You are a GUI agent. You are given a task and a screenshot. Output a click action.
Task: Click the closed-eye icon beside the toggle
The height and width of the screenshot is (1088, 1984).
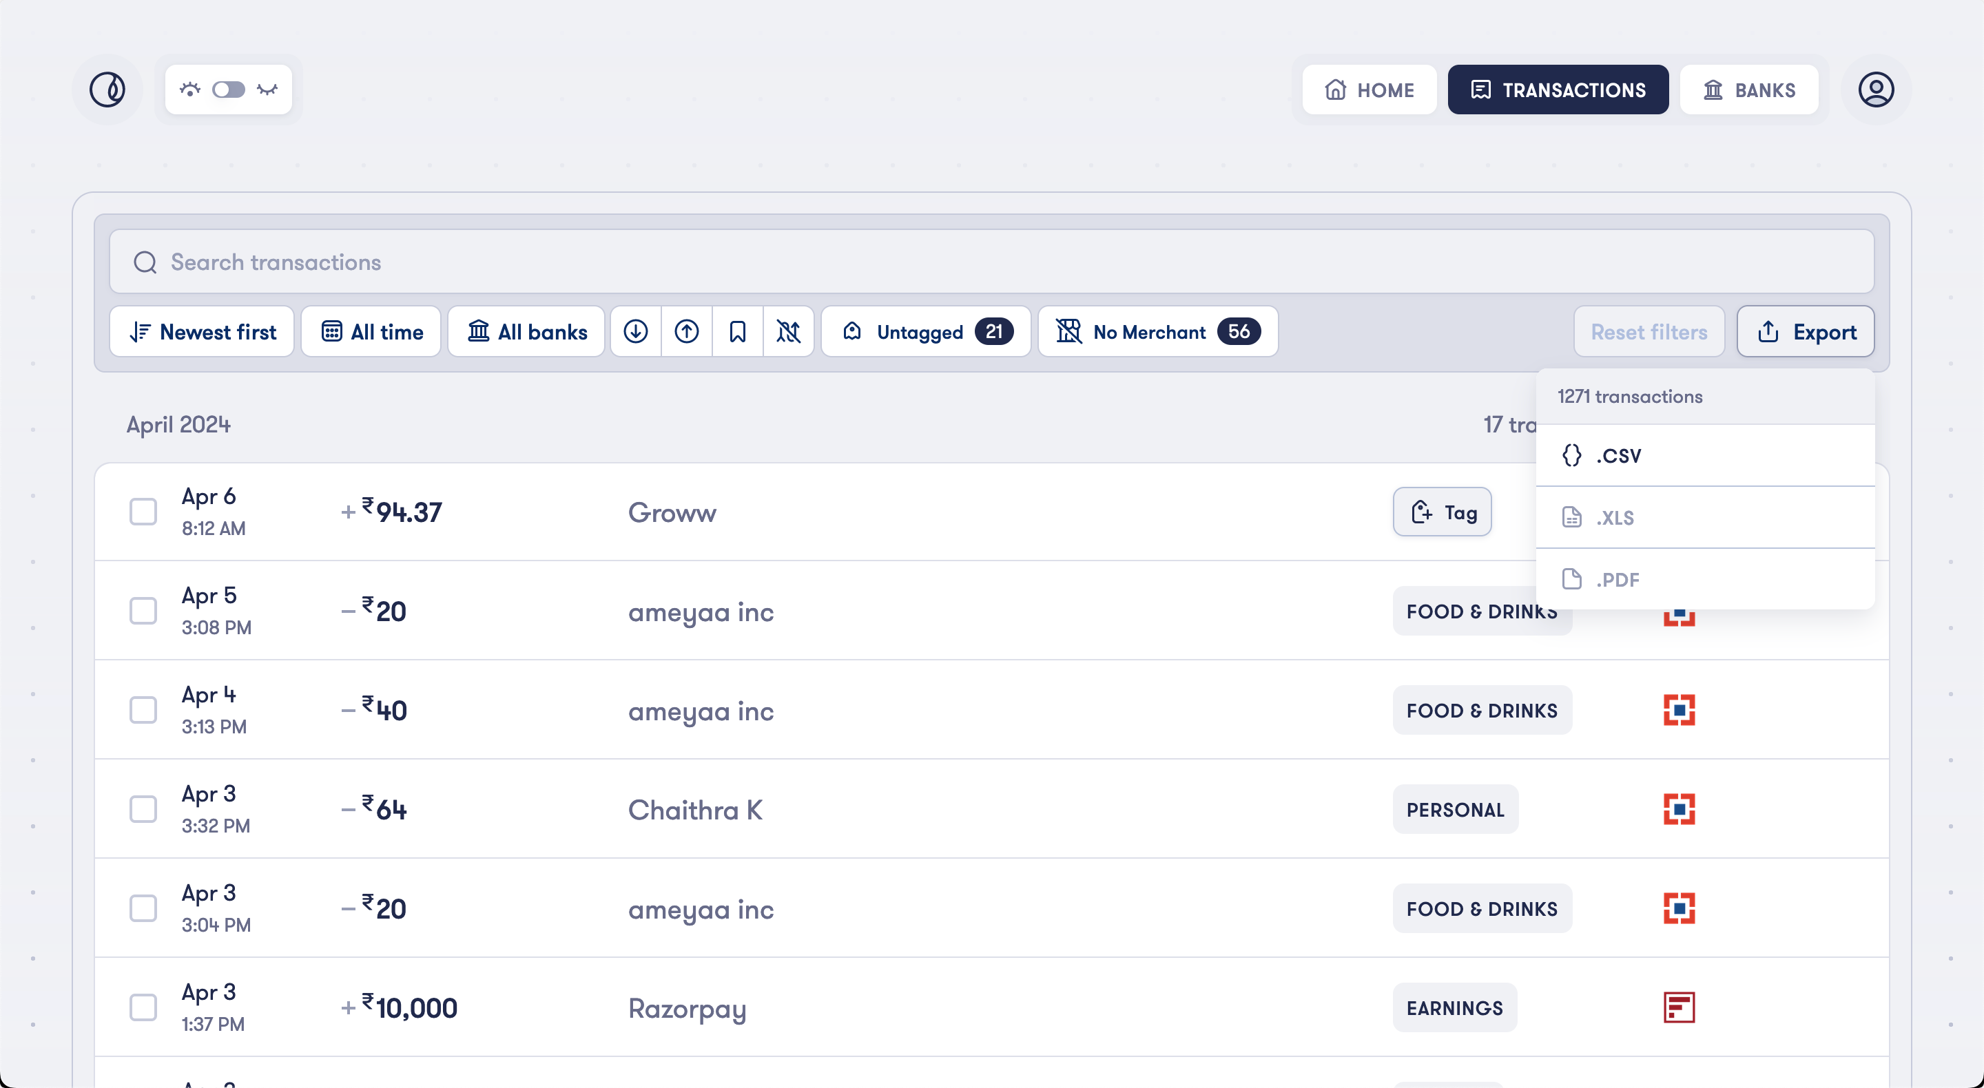pyautogui.click(x=267, y=90)
